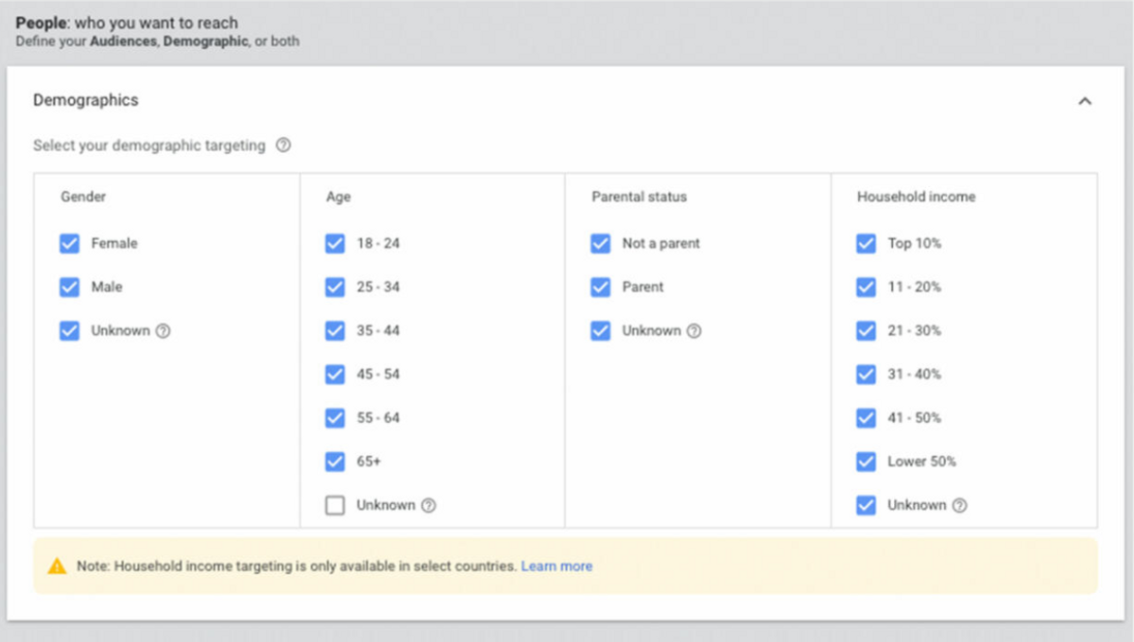Toggle the Lower 50% income checkbox
Viewport: 1134px width, 642px height.
tap(866, 462)
